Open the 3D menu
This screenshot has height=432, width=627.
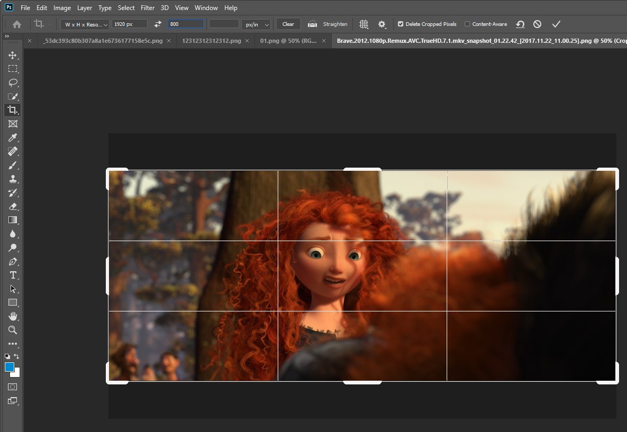coord(165,7)
